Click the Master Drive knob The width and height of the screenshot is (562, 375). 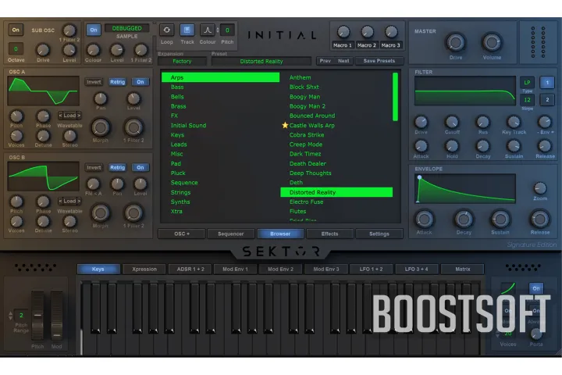click(x=456, y=43)
